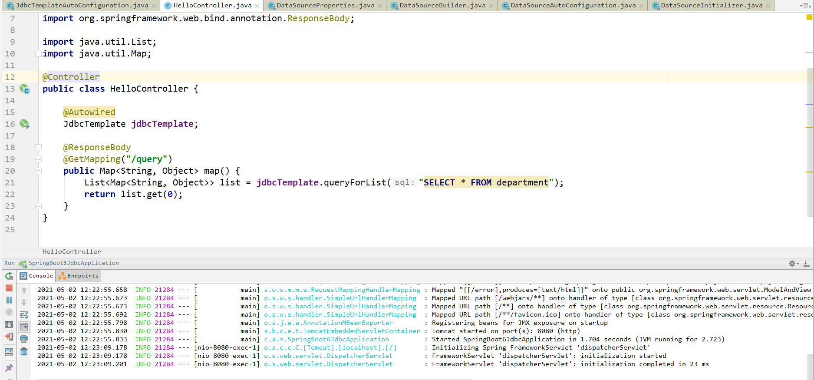Print the console output with printer icon
814x380 pixels.
pyautogui.click(x=24, y=339)
